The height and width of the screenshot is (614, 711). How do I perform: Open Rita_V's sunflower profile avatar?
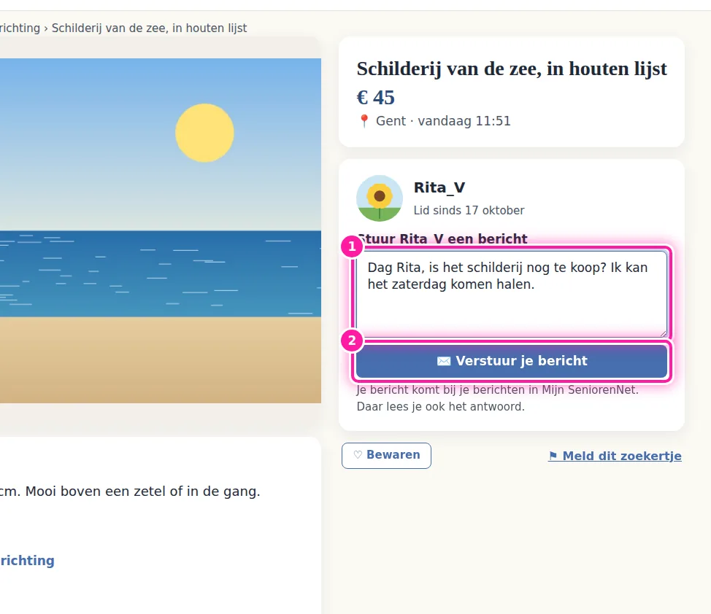(x=380, y=198)
